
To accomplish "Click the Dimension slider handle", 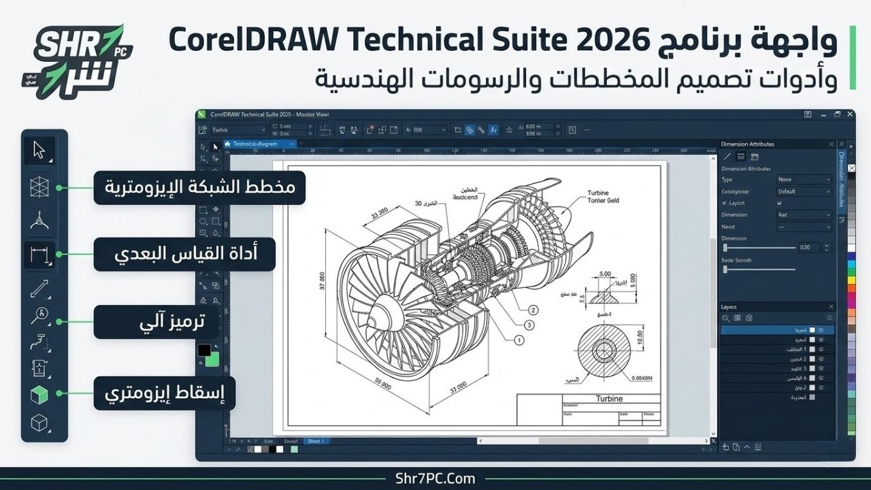I will 725,248.
